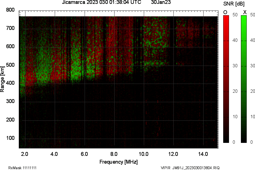Click the green X-mode SNR color bar
255x170 pixels.
pos(244,79)
